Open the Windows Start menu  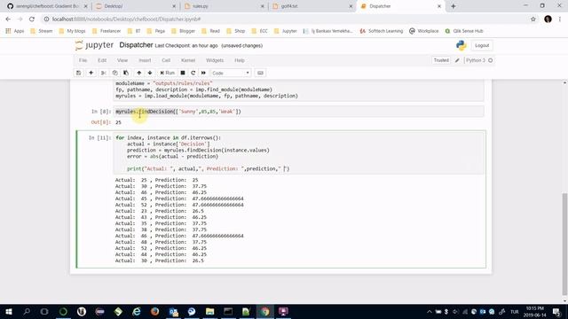[x=8, y=311]
